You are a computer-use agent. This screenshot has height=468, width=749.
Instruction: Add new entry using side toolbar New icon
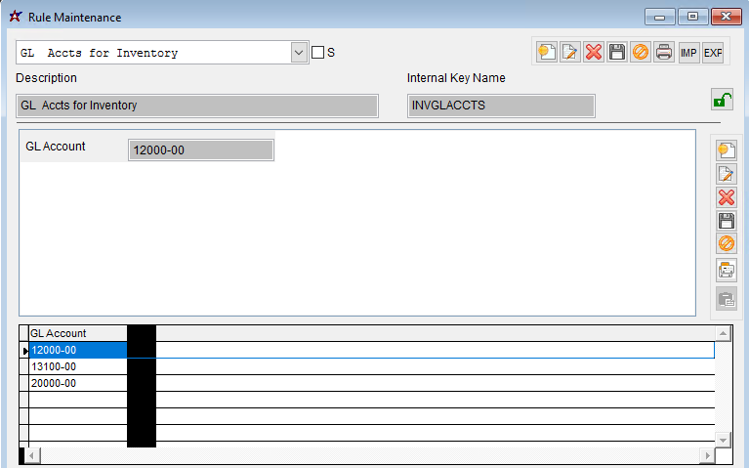[x=727, y=150]
